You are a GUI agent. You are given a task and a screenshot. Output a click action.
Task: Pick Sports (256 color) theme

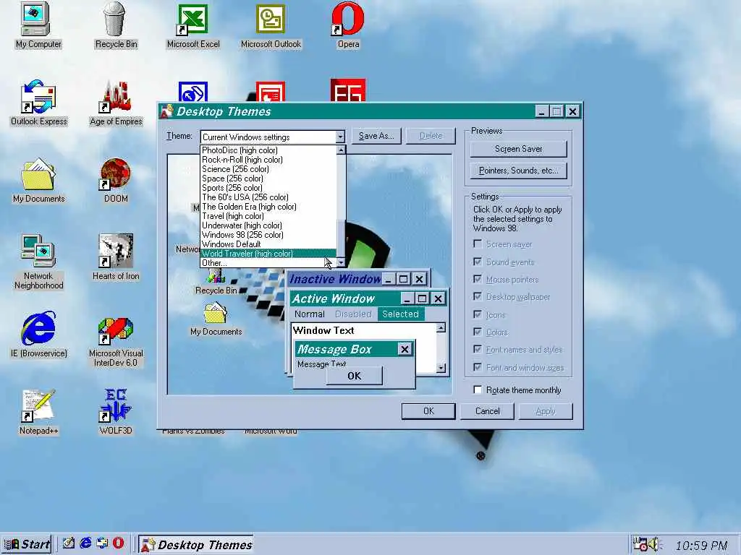[x=268, y=188]
